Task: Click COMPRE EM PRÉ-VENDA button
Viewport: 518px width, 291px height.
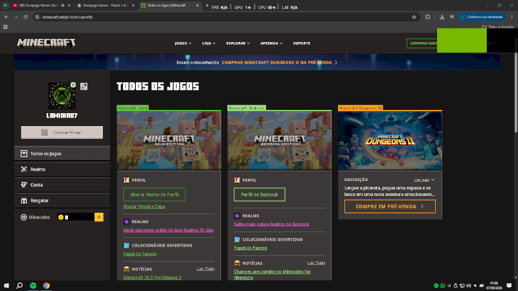Action: [390, 206]
